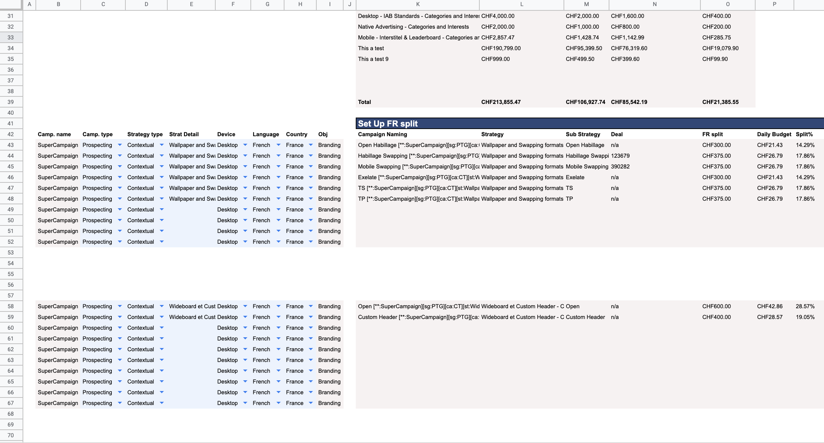
Task: Click 'Campaign Naming' header cell
Action: click(x=418, y=134)
